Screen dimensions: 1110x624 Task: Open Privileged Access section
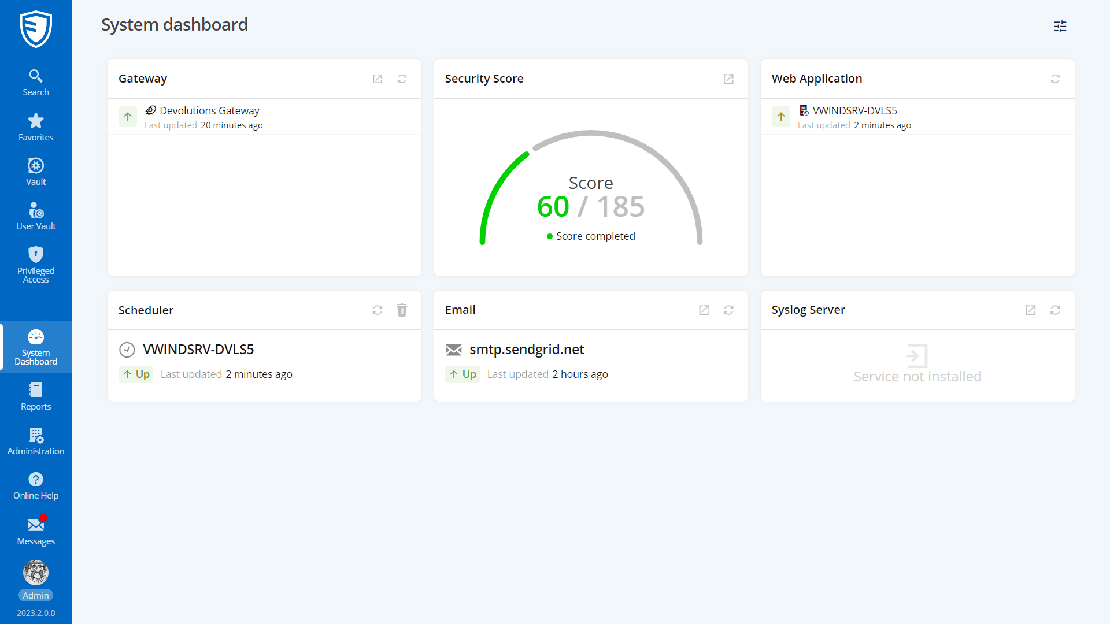coord(36,265)
